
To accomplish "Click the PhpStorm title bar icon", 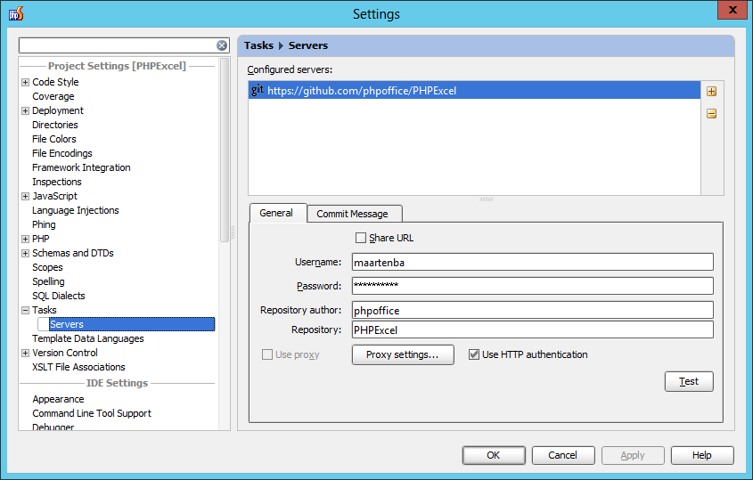I will (x=16, y=13).
